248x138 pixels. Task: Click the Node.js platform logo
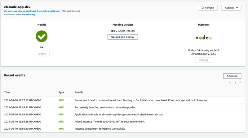[x=204, y=37]
